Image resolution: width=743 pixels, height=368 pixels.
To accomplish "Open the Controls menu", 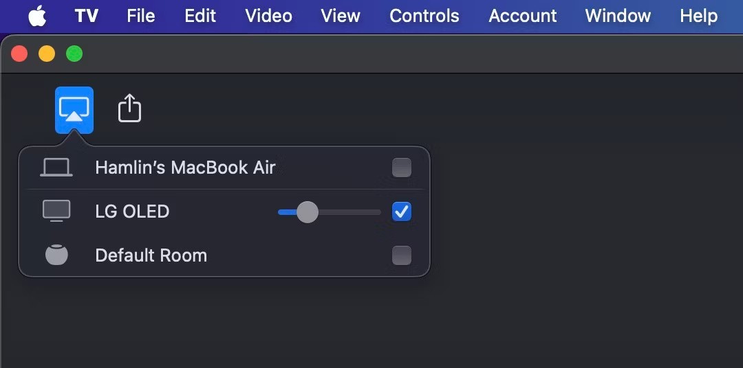I will 424,16.
